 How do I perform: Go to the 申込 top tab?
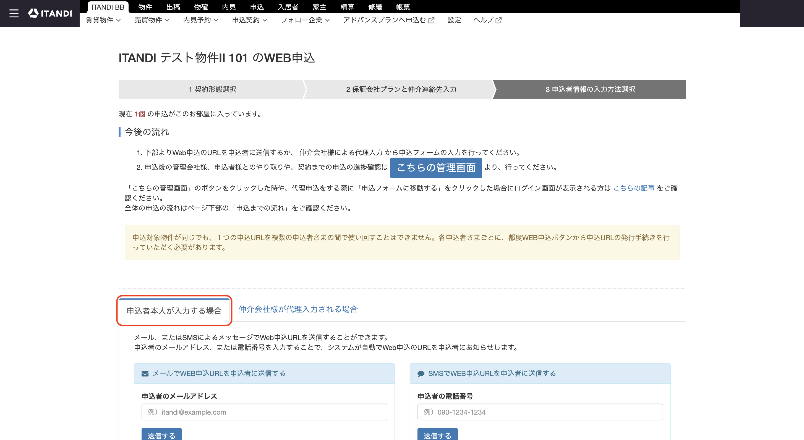tap(257, 7)
